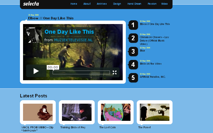The width and height of the screenshot is (213, 133).
Task: Open the Video category in navigation
Action: 164,4
